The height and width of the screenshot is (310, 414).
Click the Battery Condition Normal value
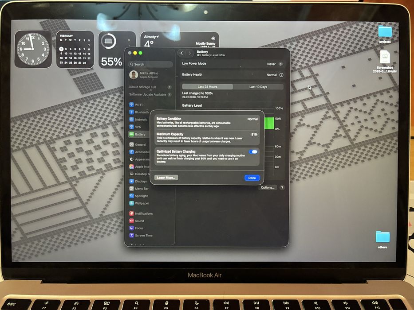[x=252, y=119]
